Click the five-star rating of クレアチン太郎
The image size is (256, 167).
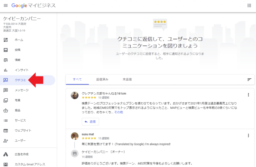(x=89, y=98)
